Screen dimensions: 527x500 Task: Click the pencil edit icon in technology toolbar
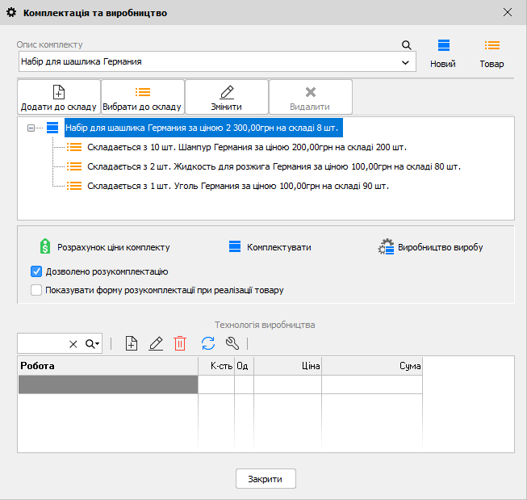pos(156,343)
